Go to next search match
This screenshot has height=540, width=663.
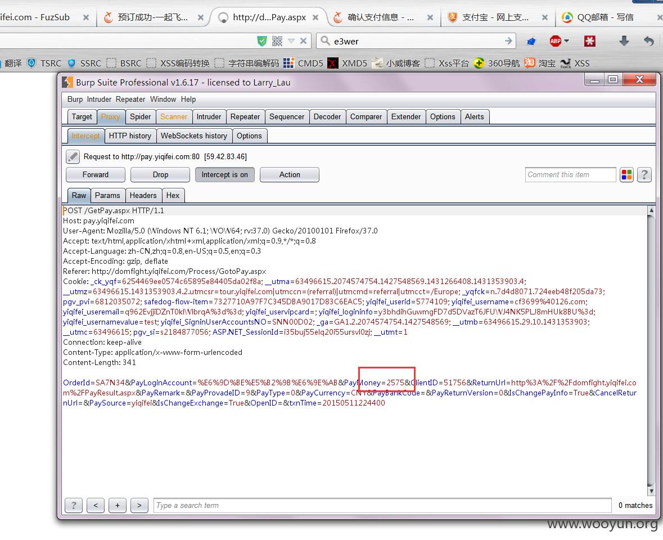pos(139,505)
